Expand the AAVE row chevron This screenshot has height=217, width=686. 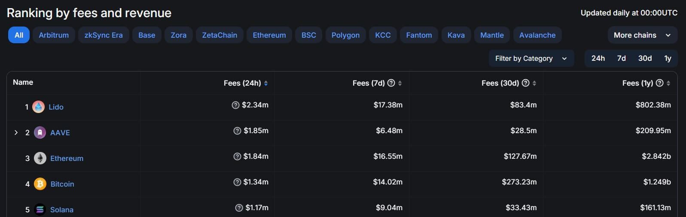16,133
